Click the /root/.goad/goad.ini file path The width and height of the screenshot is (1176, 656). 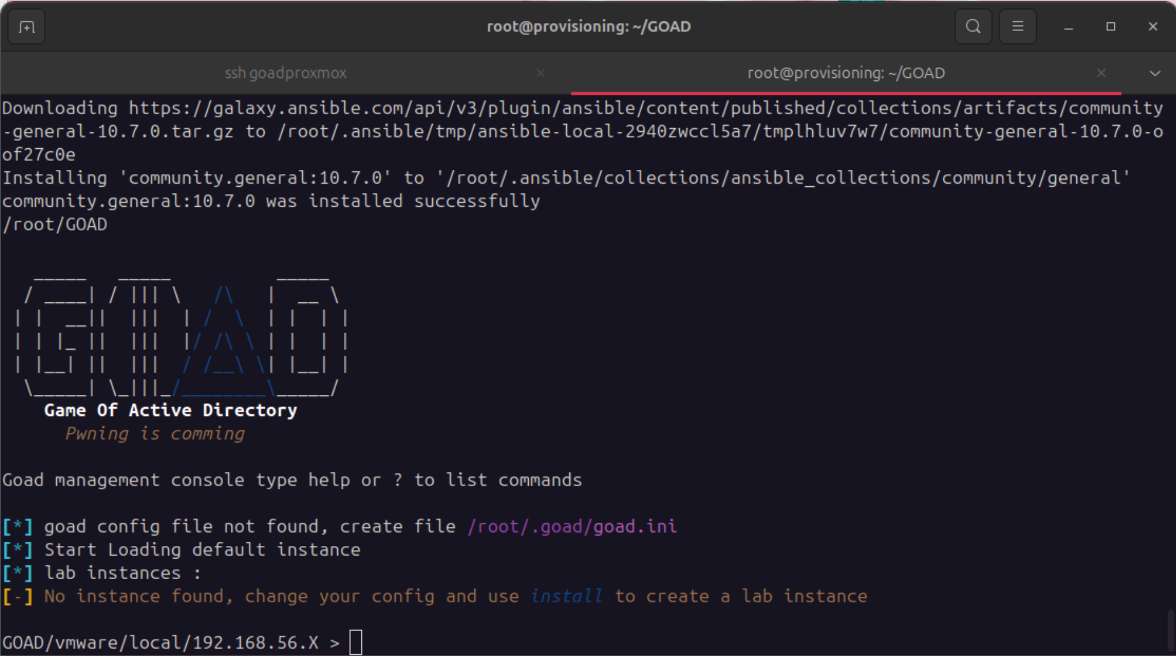pos(572,527)
